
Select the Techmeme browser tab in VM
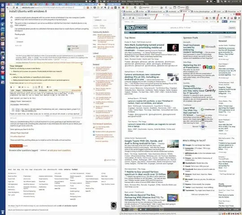154,15
